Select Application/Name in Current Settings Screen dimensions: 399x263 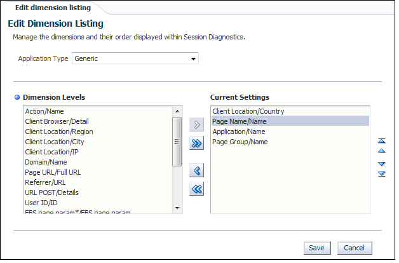(238, 131)
